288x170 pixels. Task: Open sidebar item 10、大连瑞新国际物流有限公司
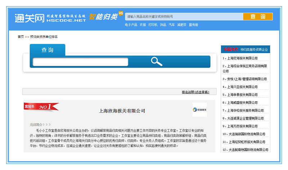pos(244,134)
